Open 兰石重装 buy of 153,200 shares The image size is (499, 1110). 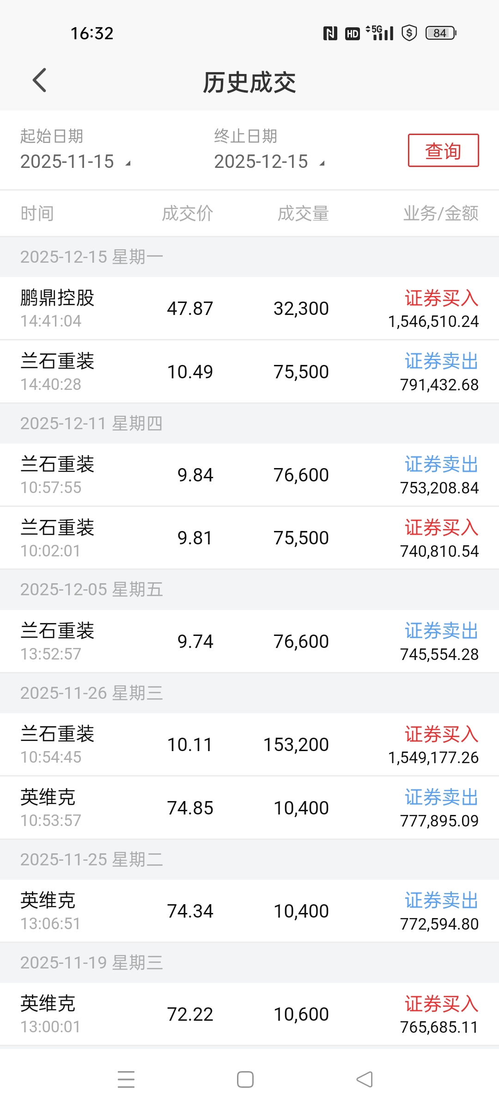point(249,745)
